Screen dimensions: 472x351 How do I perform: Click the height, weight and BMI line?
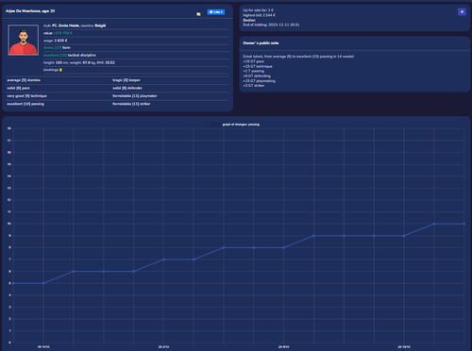click(79, 62)
